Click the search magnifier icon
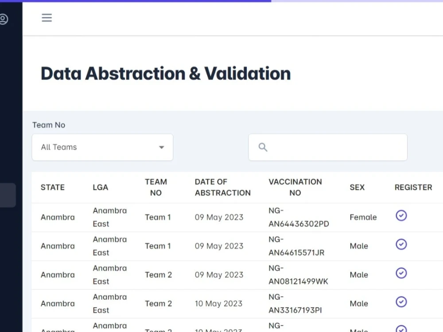Screen dimensions: 443x332 [263, 147]
